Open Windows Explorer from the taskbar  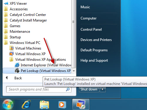tap(44, 105)
